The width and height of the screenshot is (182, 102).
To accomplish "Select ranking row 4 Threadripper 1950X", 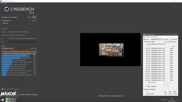I will [19, 58].
